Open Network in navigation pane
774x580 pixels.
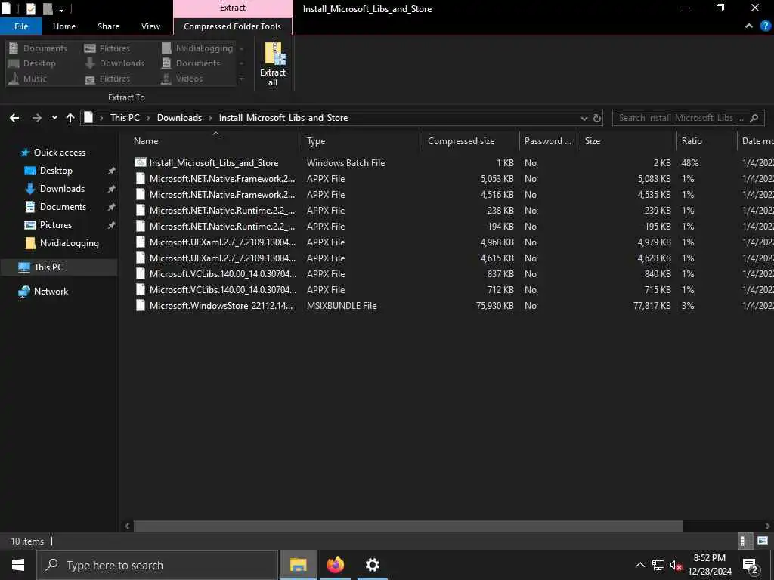(51, 292)
